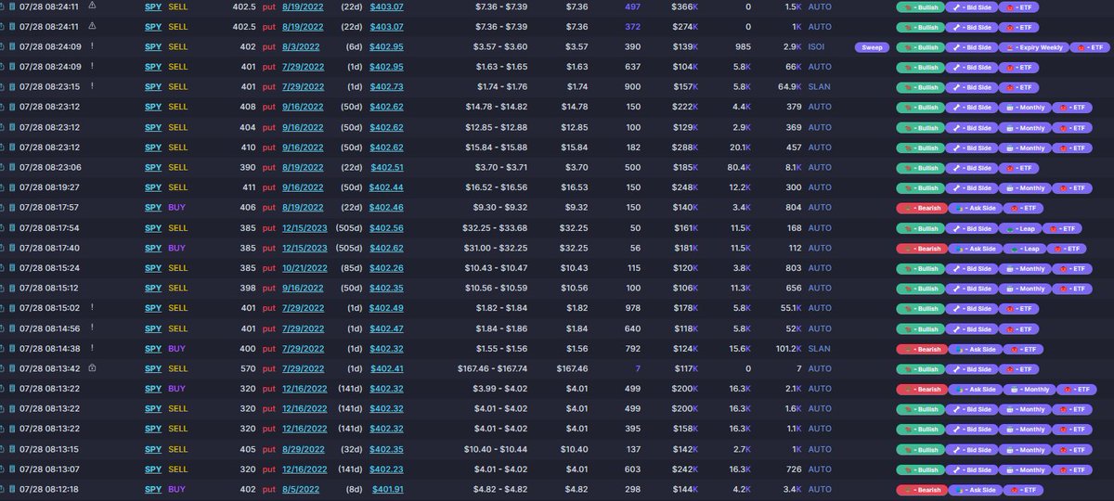The height and width of the screenshot is (501, 1114).
Task: Click the Sweep tag in the ISOI row
Action: [872, 46]
